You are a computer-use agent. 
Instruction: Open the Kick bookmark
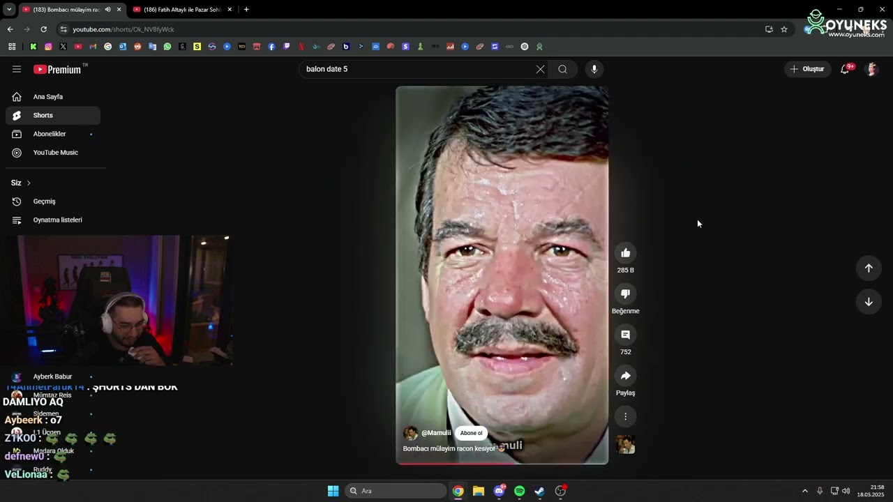pyautogui.click(x=33, y=47)
